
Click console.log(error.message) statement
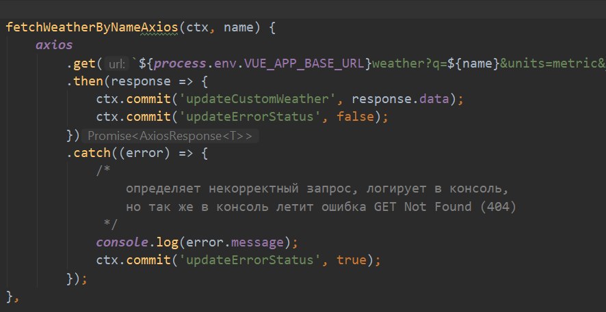[197, 242]
